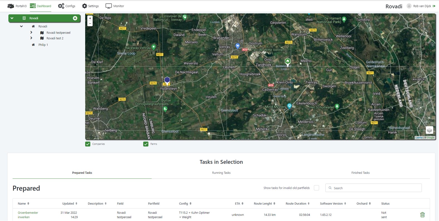Click the plus icon on the Rovadi bar
This screenshot has width=439, height=221.
click(75, 18)
